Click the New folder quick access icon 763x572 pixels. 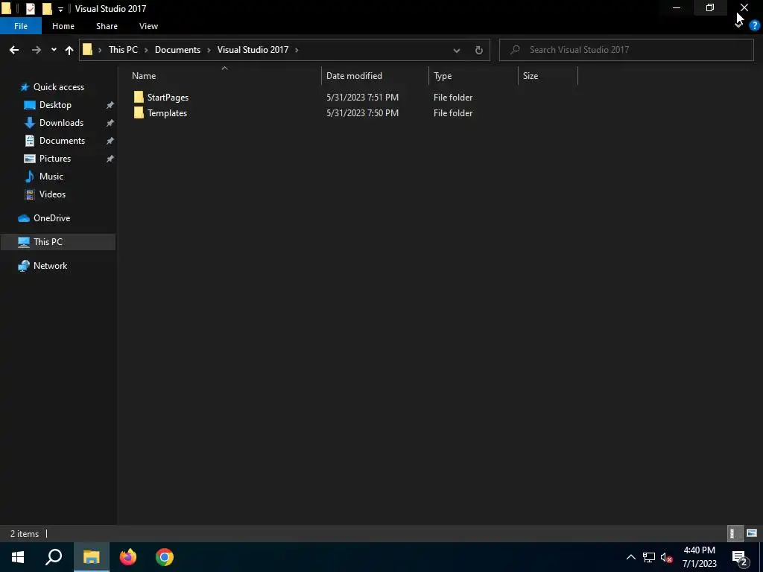coord(47,9)
